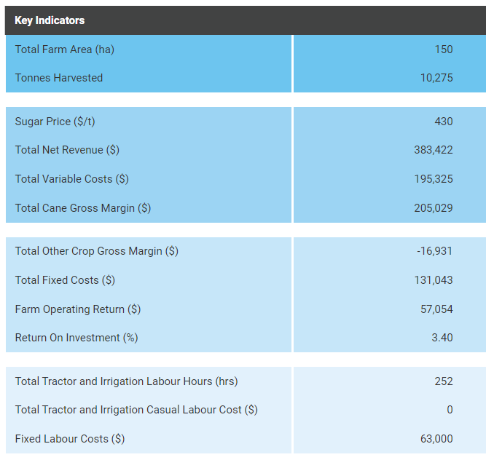Select the Total Farm Area (ha) label
The width and height of the screenshot is (486, 460).
64,49
